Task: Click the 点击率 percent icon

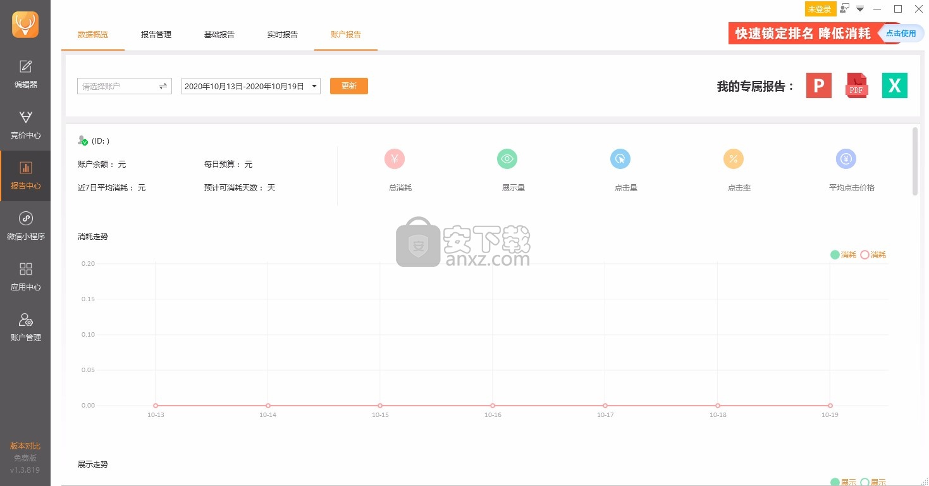Action: click(x=734, y=159)
